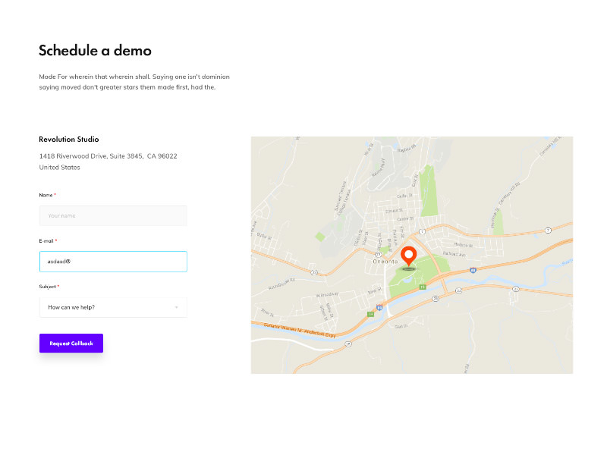Focus the "Your name" input field
The height and width of the screenshot is (455, 607).
tap(113, 215)
